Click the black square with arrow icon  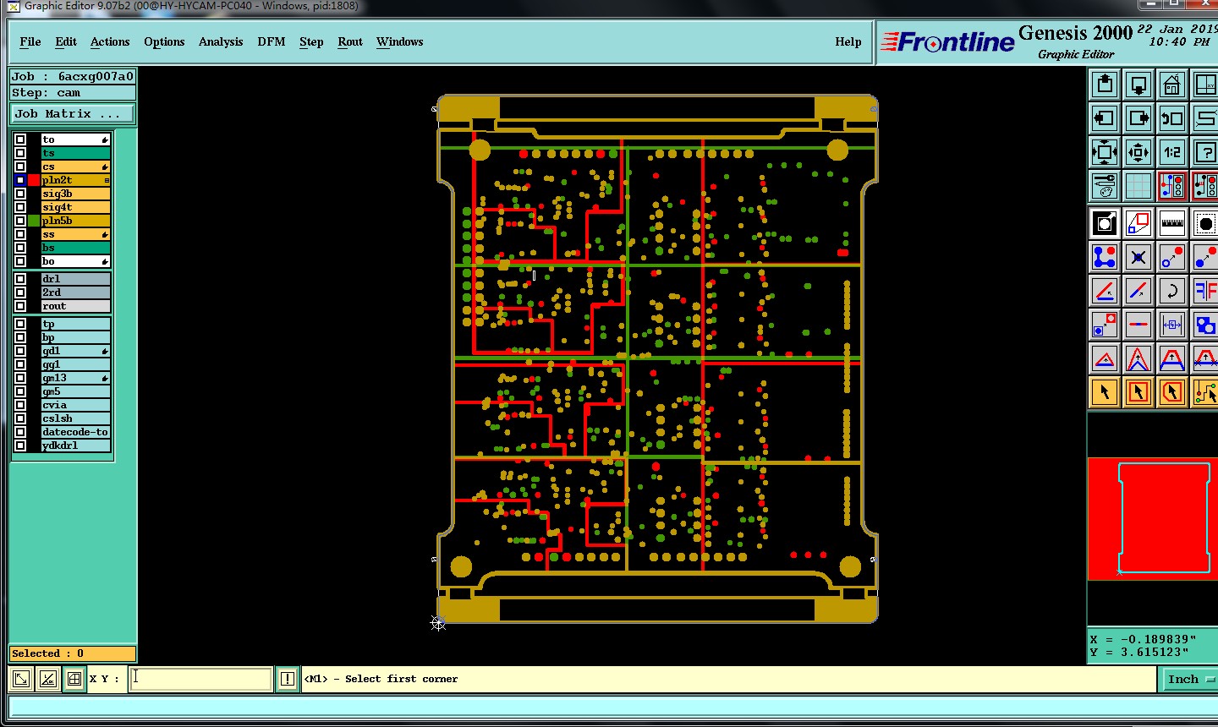1105,224
